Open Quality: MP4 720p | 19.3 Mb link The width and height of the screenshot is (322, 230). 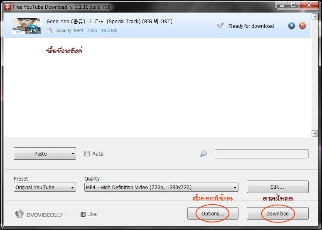(x=87, y=31)
